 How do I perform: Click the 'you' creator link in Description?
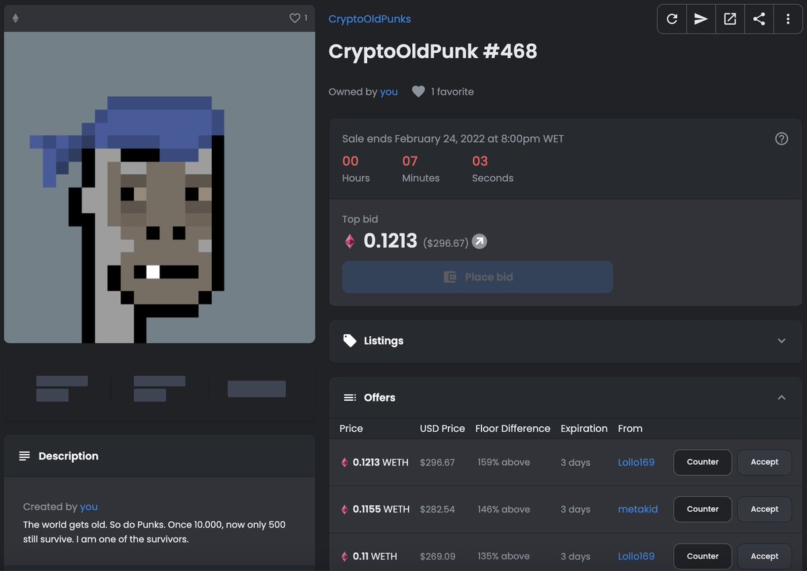89,506
